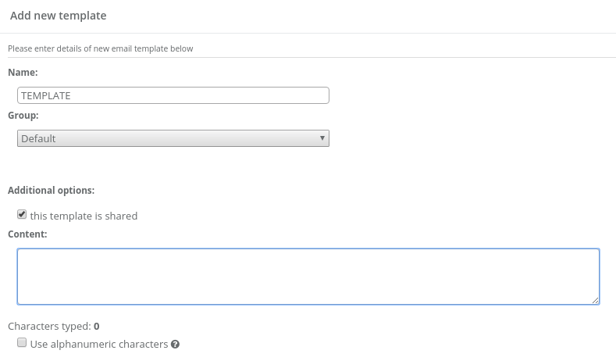Uncheck the 'this template is shared' checkbox
The image size is (616, 361).
point(22,215)
